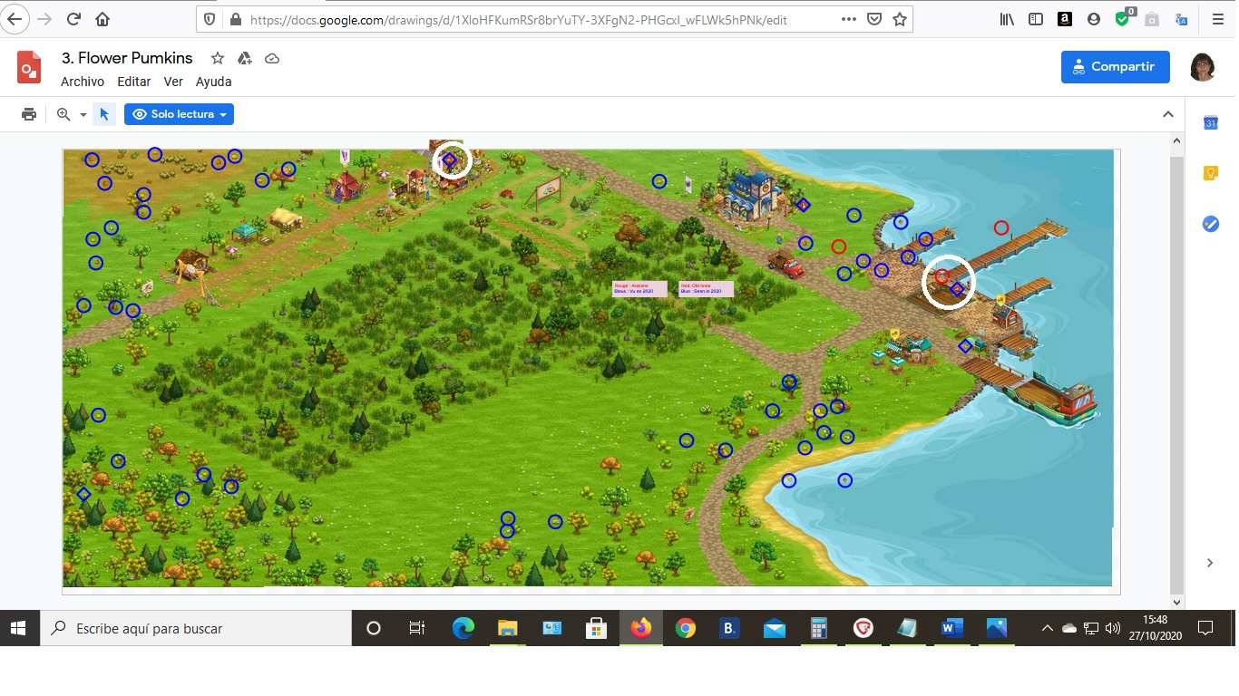Image resolution: width=1239 pixels, height=696 pixels.
Task: Open Calculator from taskbar
Action: pos(818,628)
